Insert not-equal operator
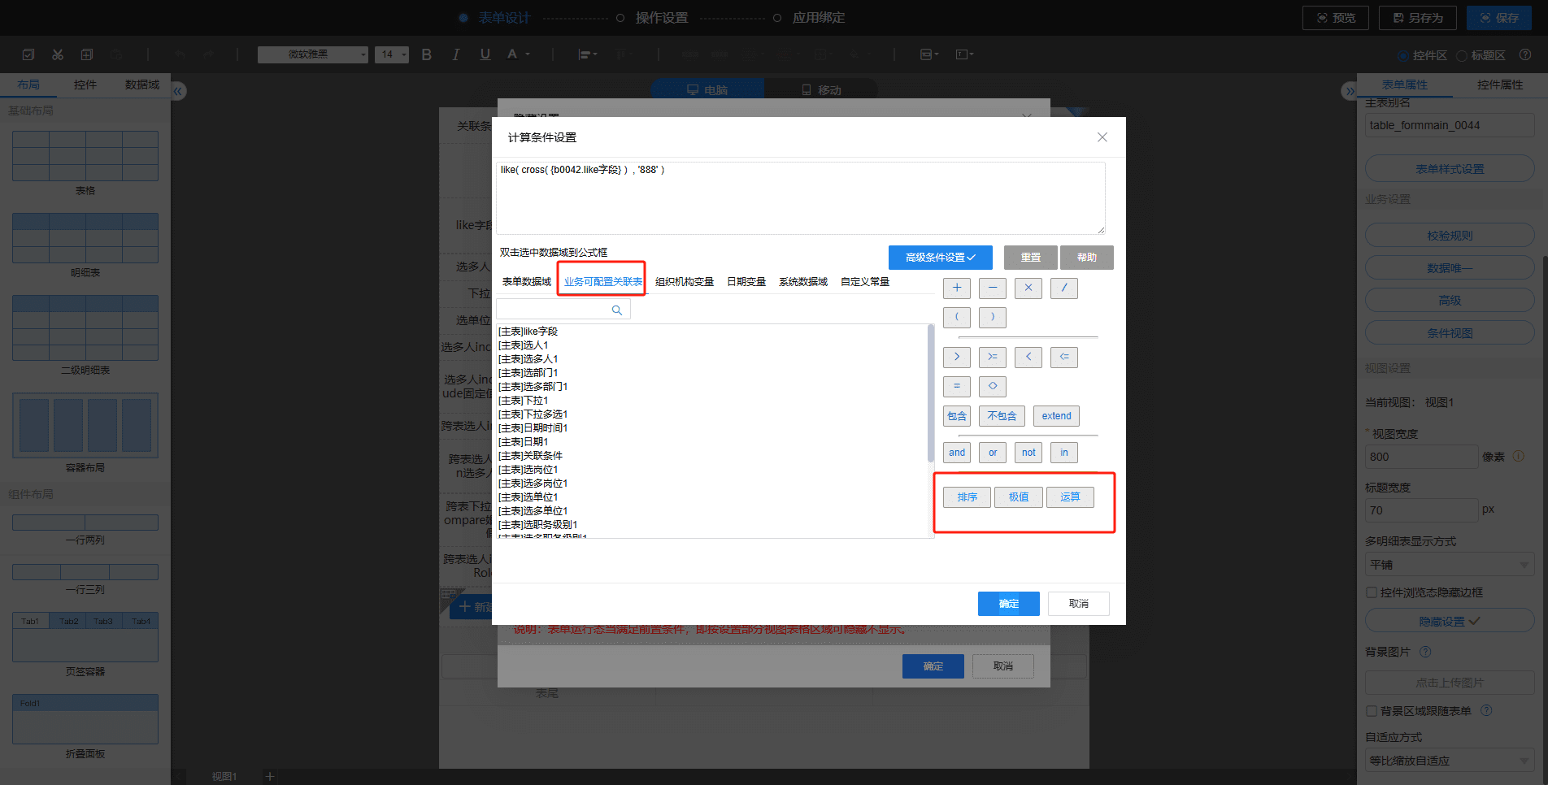 point(993,386)
